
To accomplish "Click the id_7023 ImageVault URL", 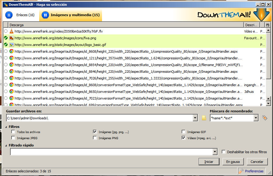I will pyautogui.click(x=128, y=98).
